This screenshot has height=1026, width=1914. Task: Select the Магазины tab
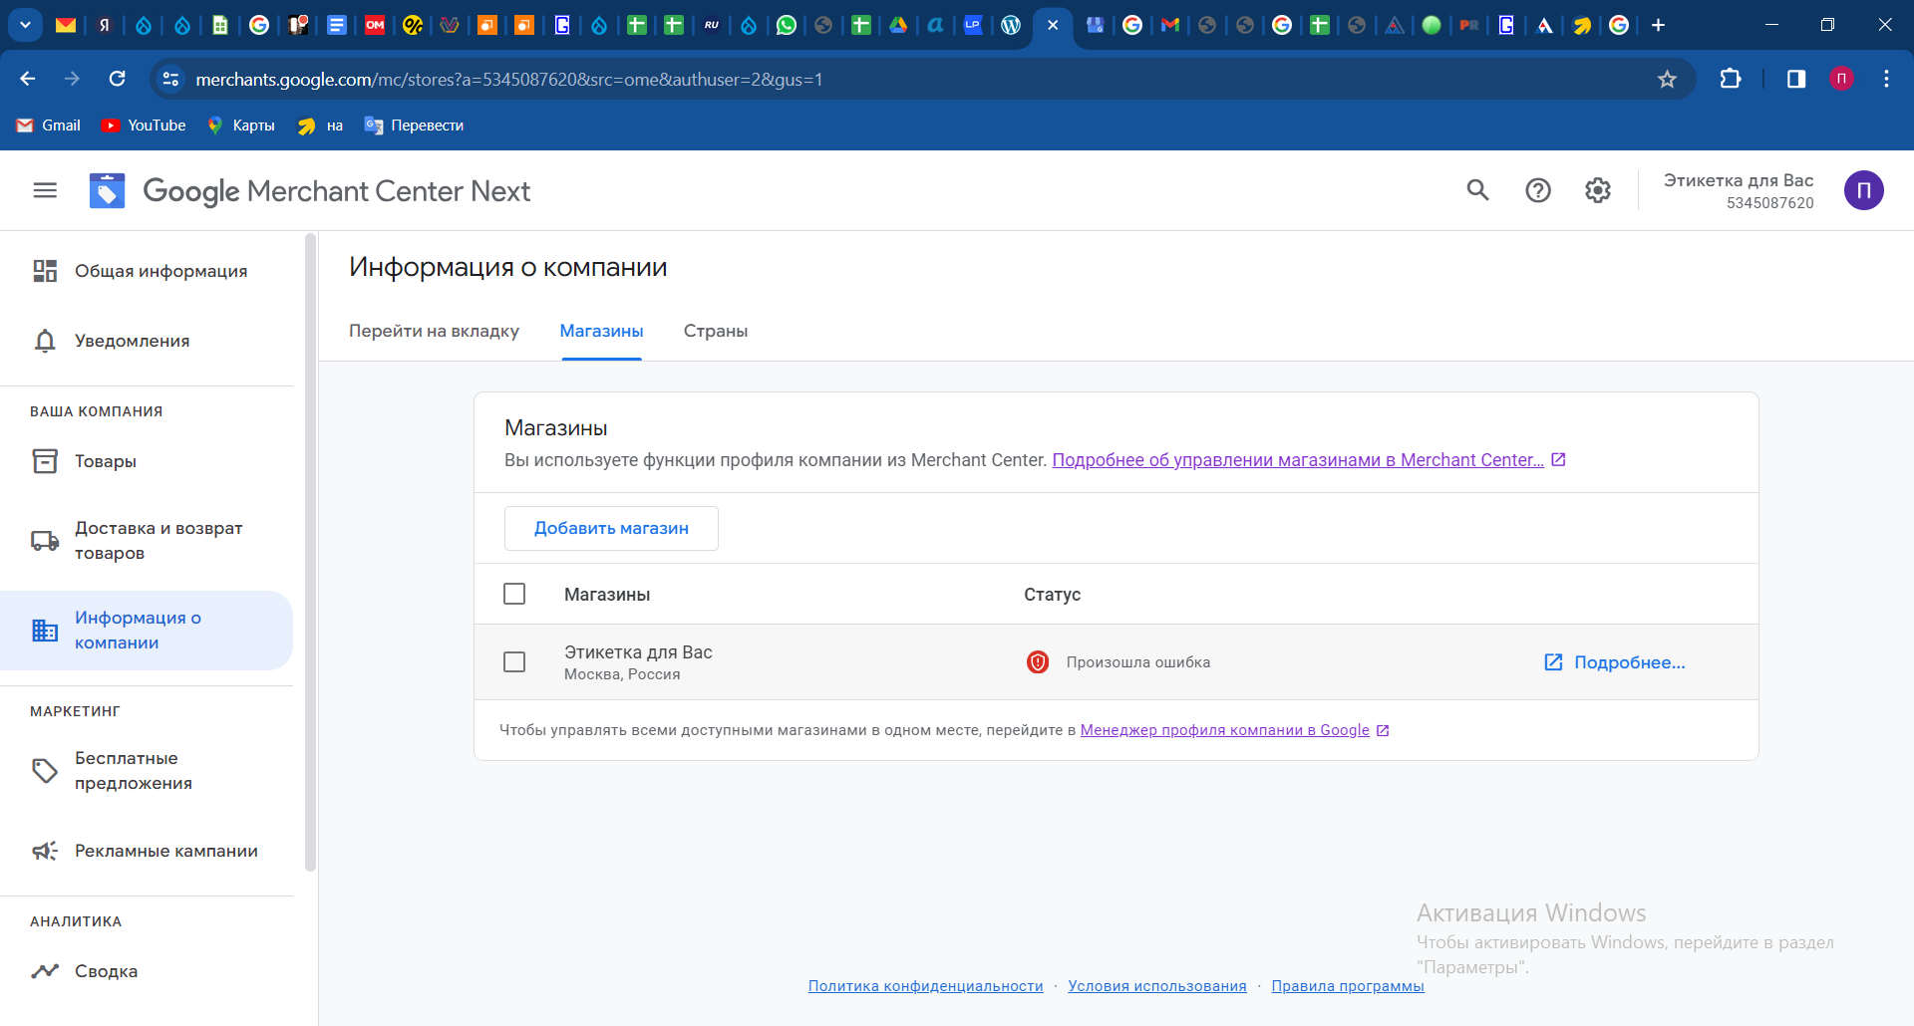pyautogui.click(x=601, y=331)
